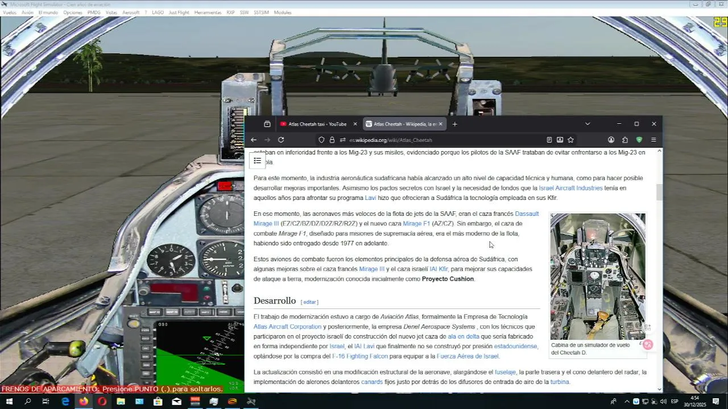
Task: Open the Avión menu
Action: point(27,12)
